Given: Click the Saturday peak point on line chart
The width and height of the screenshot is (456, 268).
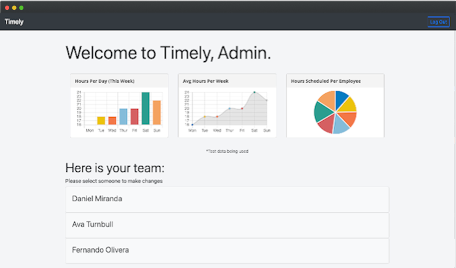Looking at the screenshot, I should pyautogui.click(x=254, y=93).
